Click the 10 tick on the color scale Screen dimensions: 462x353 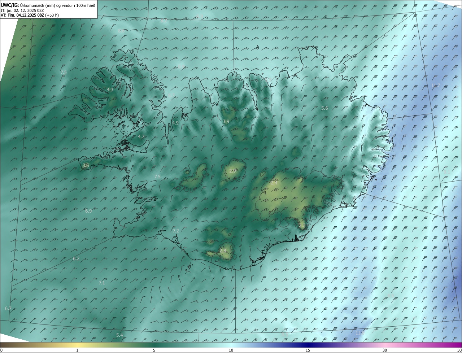point(231,350)
